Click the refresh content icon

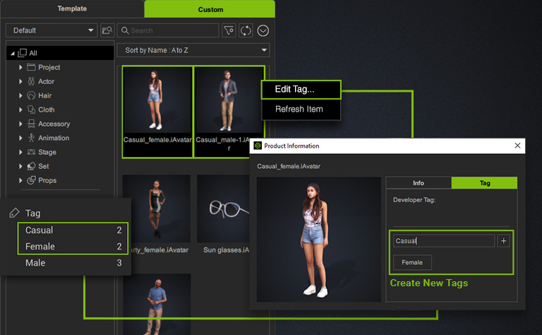[246, 30]
